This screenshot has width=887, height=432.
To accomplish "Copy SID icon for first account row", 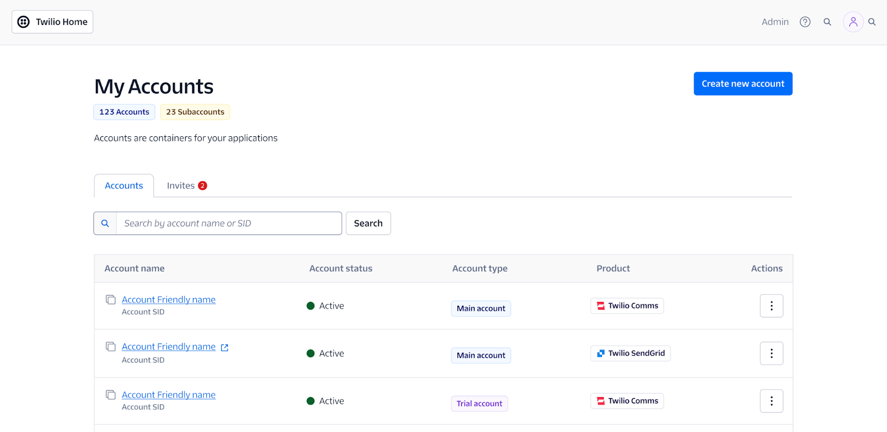I will [x=111, y=300].
